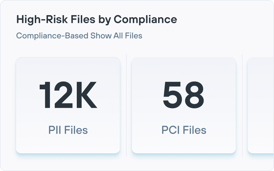
Task: Click the High-Risk Files by Compliance heading
Action: (x=97, y=19)
